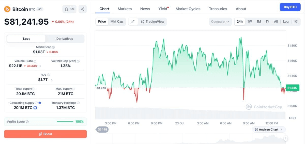Add Bitcoin to watchlist with star button
Screen dimensions: 305x144
click(69, 9)
